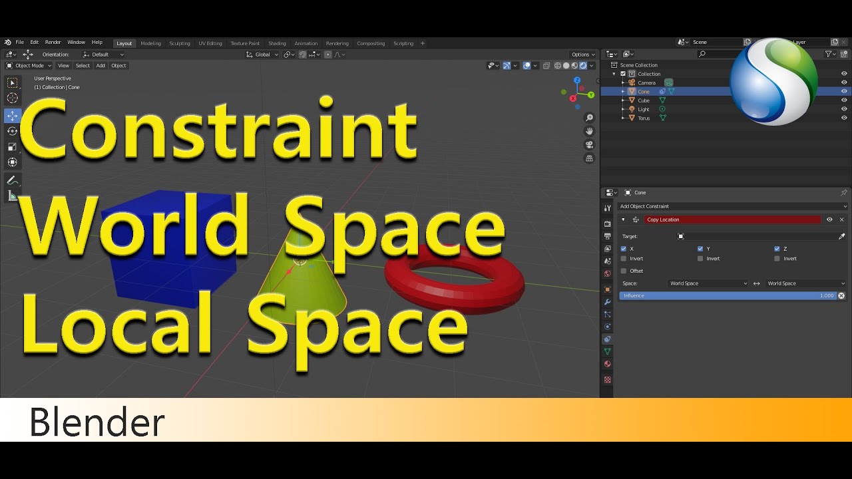Select the Annotate pencil tool
This screenshot has height=479, width=852.
pos(12,180)
